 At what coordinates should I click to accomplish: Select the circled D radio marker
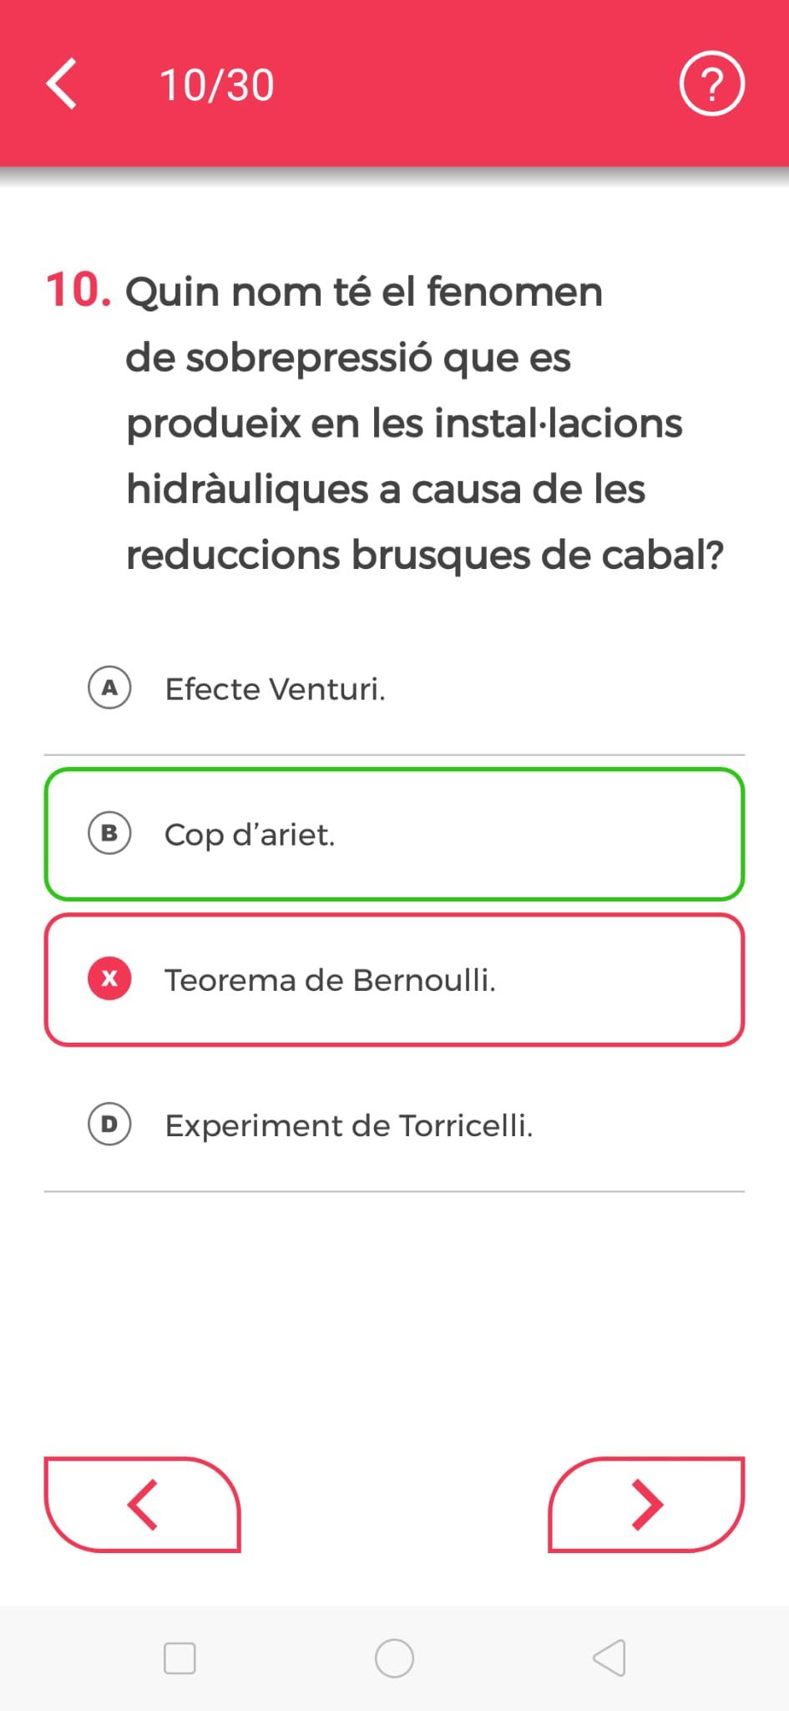(109, 1125)
